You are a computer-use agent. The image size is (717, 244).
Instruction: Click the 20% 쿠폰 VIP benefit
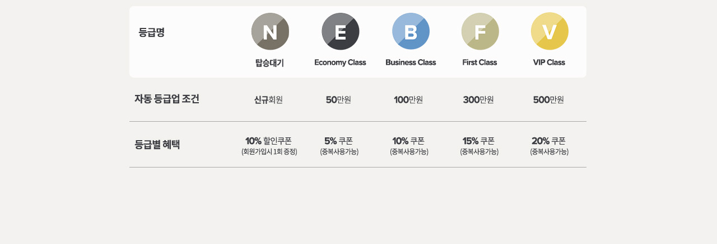pyautogui.click(x=549, y=141)
